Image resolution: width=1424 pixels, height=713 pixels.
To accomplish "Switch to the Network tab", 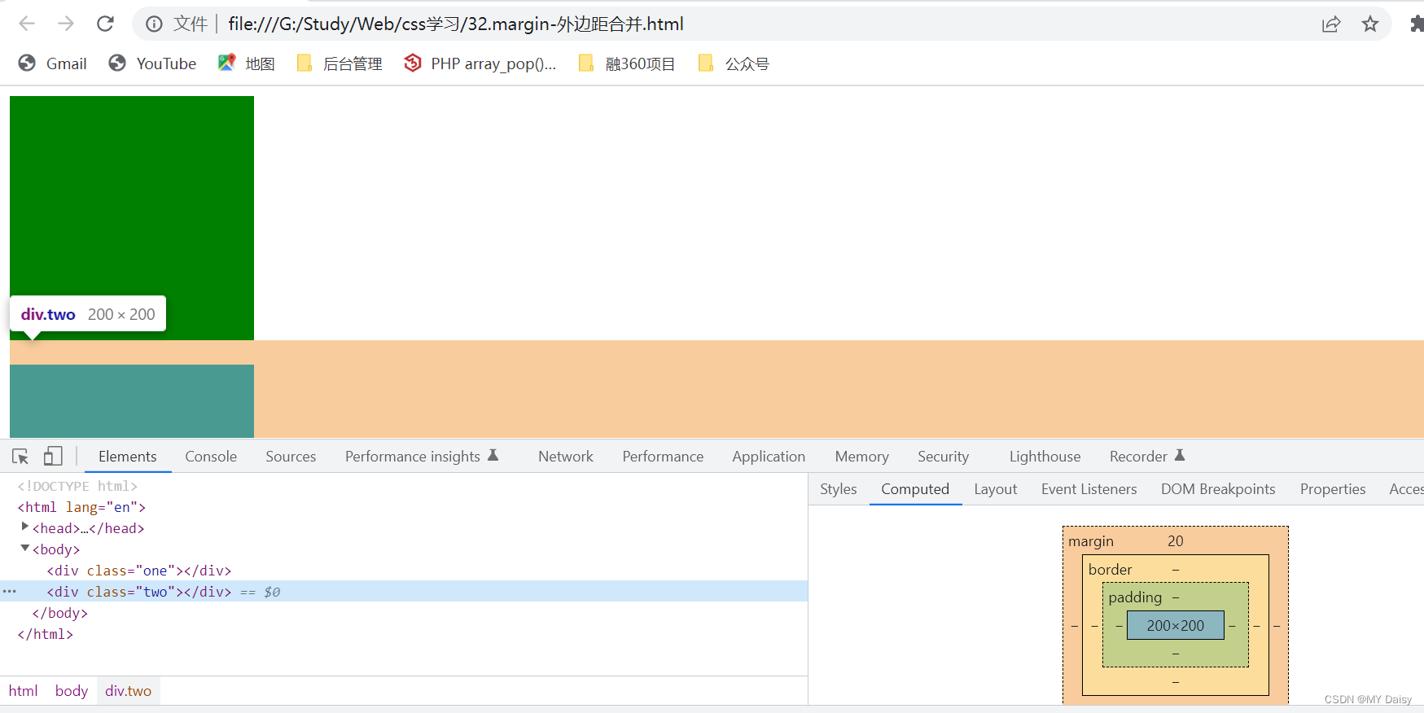I will click(x=566, y=457).
